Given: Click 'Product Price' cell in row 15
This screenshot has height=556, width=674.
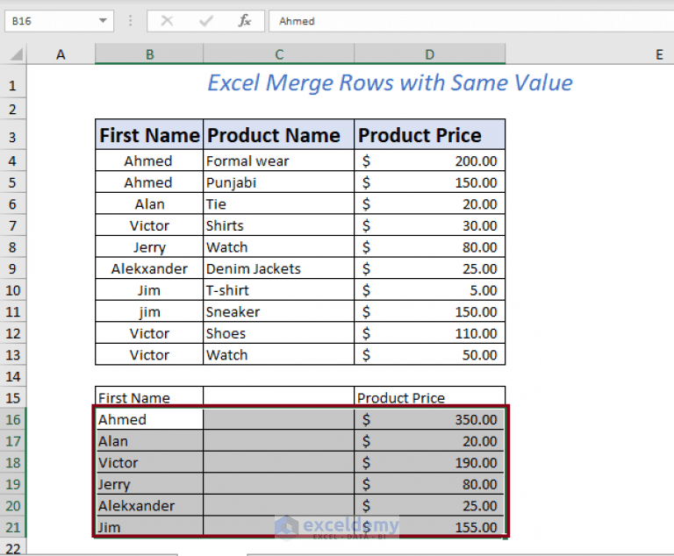Looking at the screenshot, I should [x=430, y=397].
